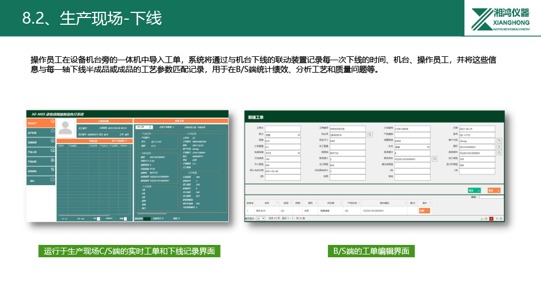Open the sliders settings icon in the sidebar
Image resolution: width=541 pixels, height=304 pixels.
52,171
